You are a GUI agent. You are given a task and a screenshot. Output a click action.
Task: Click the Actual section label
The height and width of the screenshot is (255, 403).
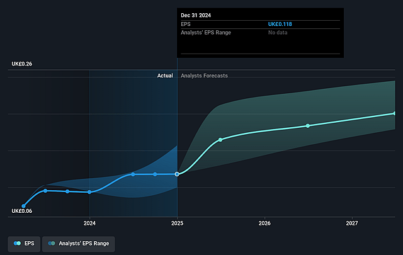pos(165,76)
